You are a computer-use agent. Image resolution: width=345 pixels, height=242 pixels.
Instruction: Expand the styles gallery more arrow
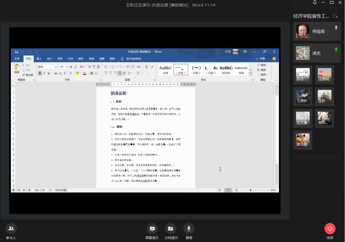pyautogui.click(x=251, y=74)
